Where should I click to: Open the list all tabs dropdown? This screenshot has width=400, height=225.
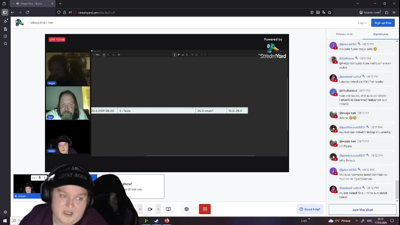coord(358,4)
